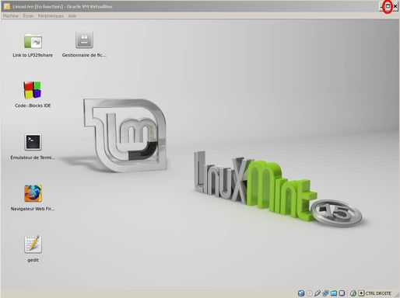Open the gedit text editor icon
400x298 pixels.
click(x=33, y=244)
